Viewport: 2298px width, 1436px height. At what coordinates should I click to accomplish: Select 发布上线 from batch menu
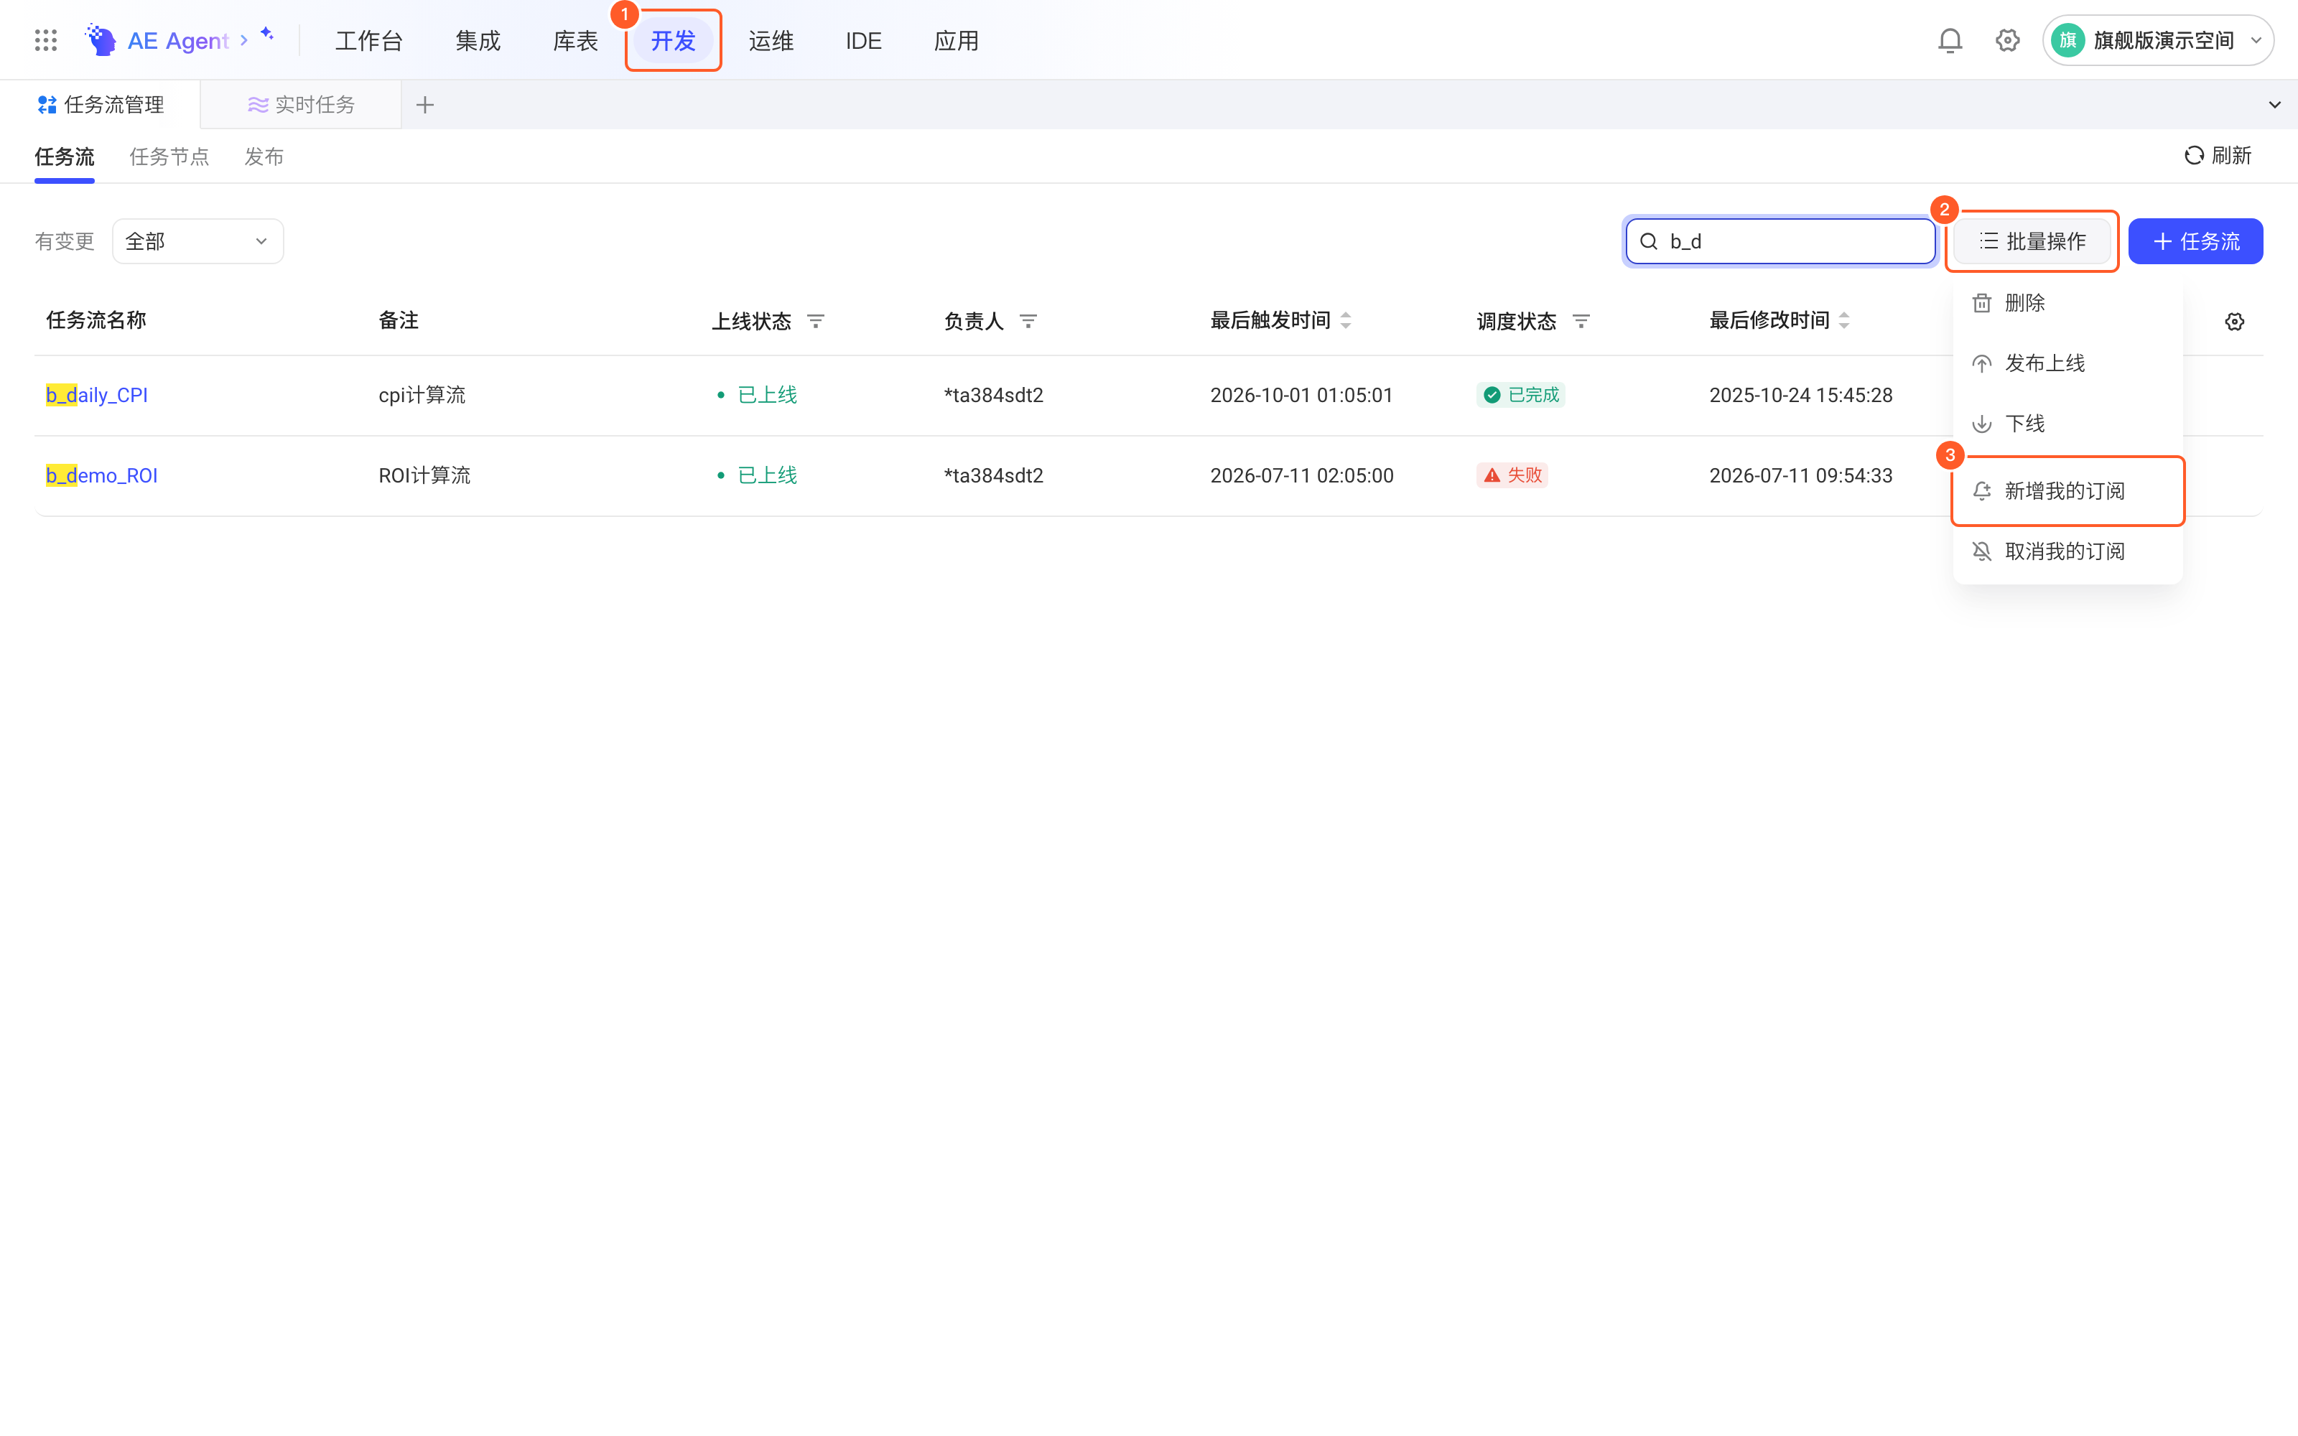(x=2068, y=363)
